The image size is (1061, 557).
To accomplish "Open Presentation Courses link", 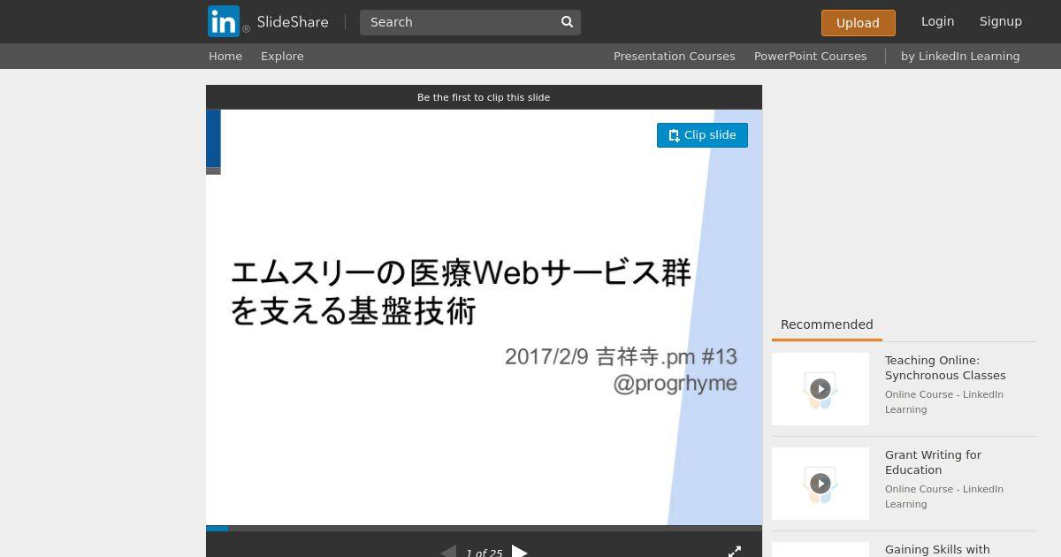I will click(675, 56).
